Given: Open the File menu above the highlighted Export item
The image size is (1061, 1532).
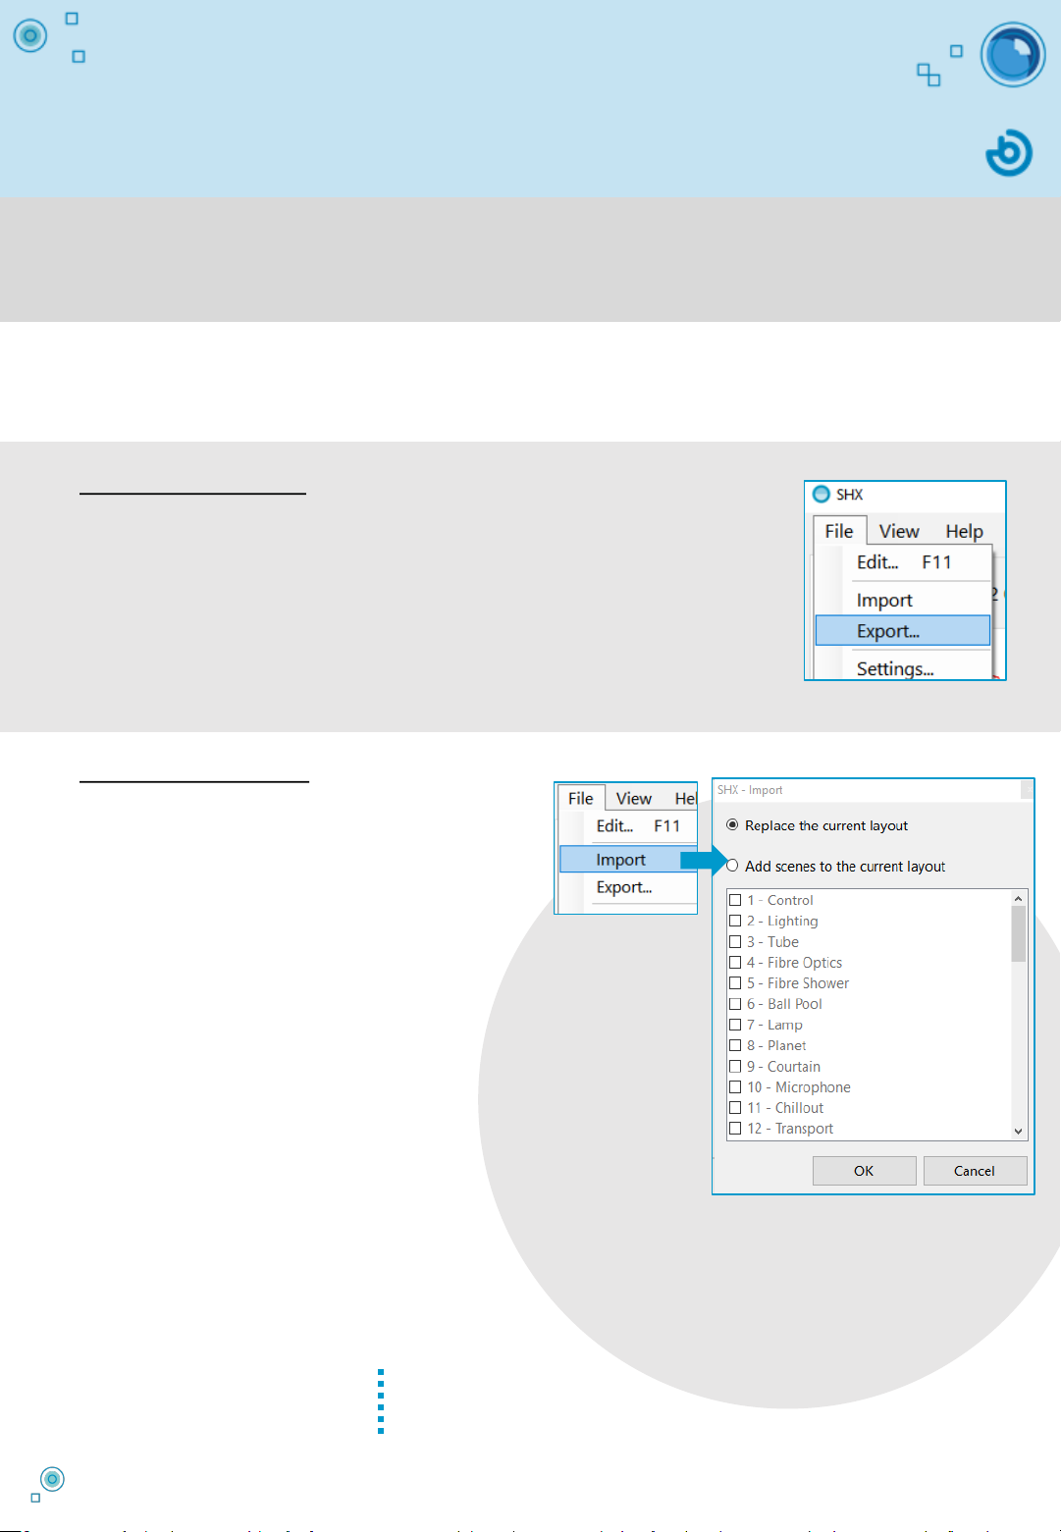Looking at the screenshot, I should click(839, 531).
